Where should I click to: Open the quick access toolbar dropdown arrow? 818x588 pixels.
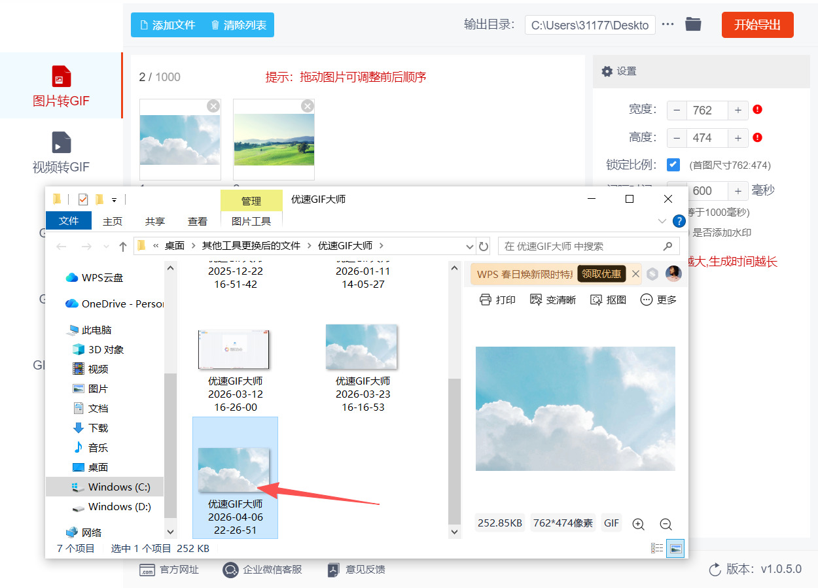(114, 199)
